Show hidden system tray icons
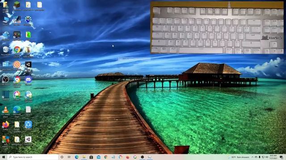The height and width of the screenshot is (160, 286). point(252,157)
